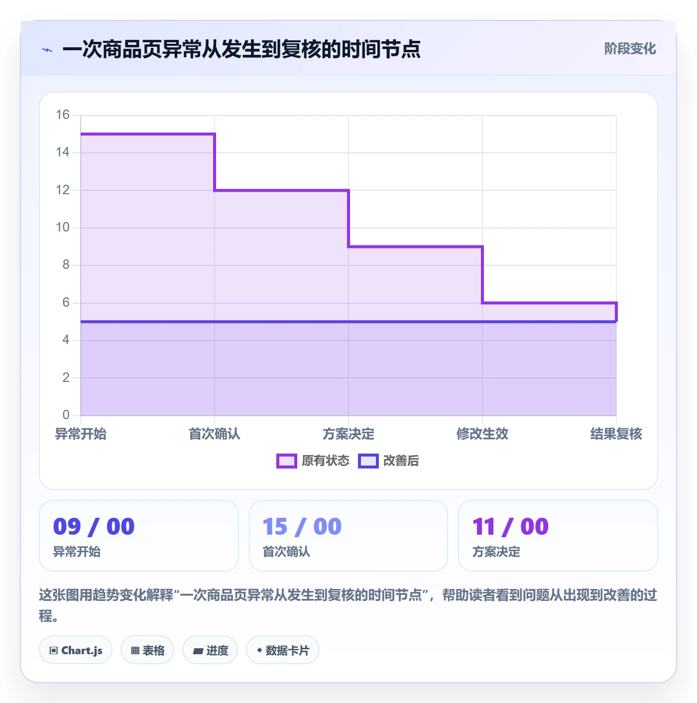Click the 修改生效 x-axis label
The image size is (697, 703).
[482, 434]
